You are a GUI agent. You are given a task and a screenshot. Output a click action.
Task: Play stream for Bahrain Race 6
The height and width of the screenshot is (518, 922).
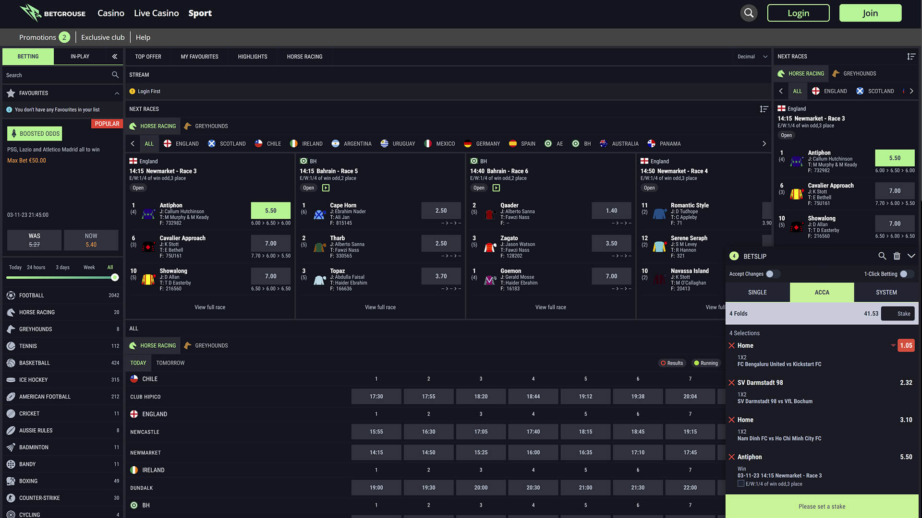(x=496, y=188)
